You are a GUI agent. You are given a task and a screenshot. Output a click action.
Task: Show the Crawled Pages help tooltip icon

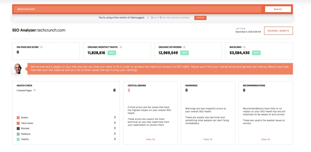click(34, 90)
